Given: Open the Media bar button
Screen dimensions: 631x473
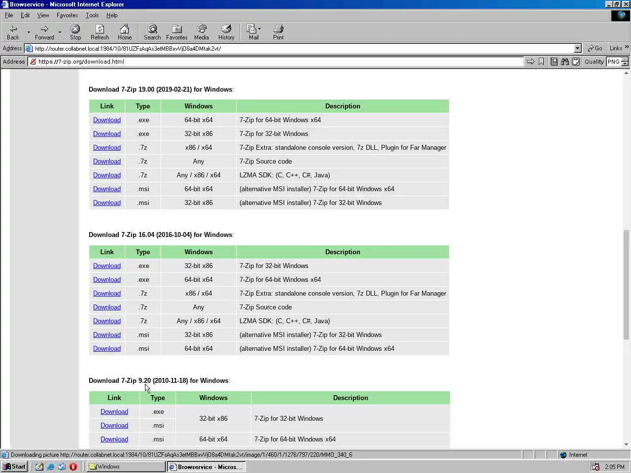Looking at the screenshot, I should 201,33.
